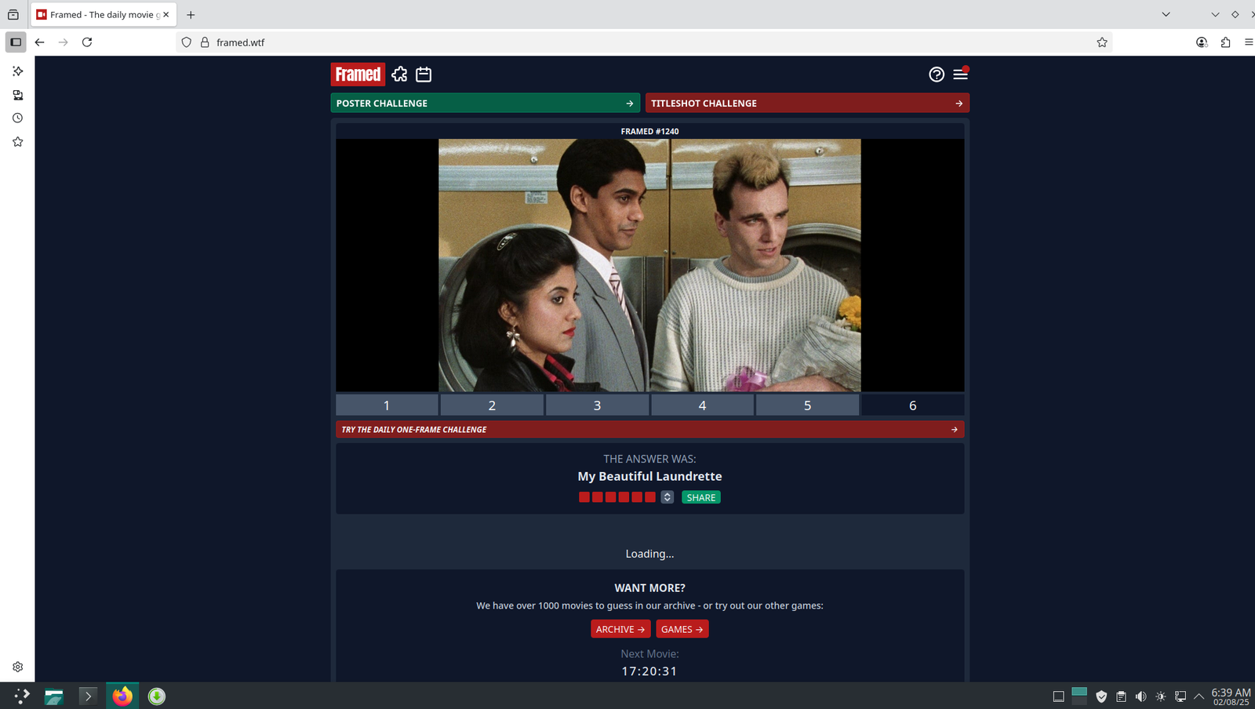Open bookmarks in the sidebar
Image resolution: width=1255 pixels, height=709 pixels.
click(17, 142)
